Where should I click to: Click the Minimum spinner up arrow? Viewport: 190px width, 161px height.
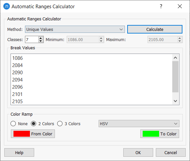(x=101, y=38)
